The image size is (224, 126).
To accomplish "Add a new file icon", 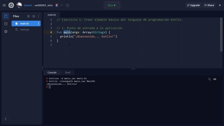I will pos(28,16).
